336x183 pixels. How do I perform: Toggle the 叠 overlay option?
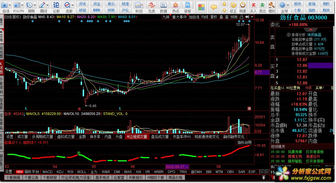point(221,17)
